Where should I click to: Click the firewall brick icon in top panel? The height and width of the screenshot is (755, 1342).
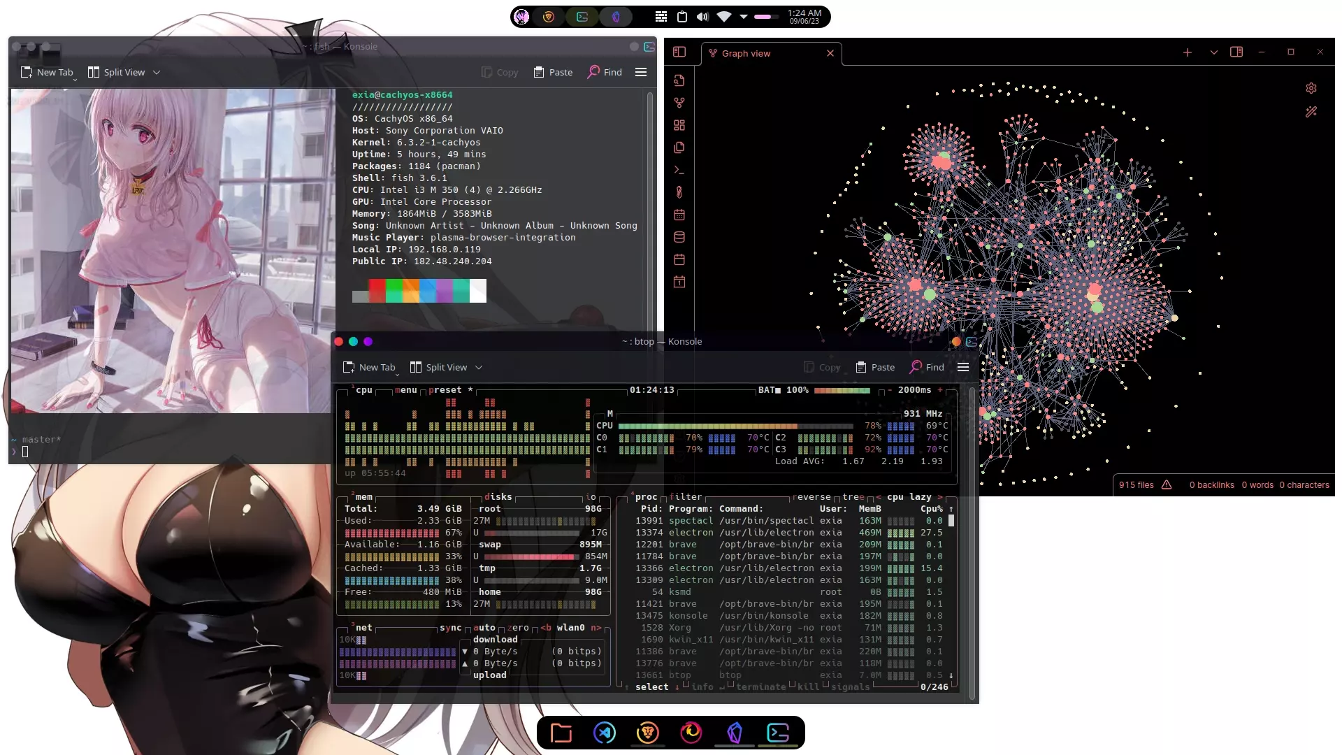click(x=661, y=17)
